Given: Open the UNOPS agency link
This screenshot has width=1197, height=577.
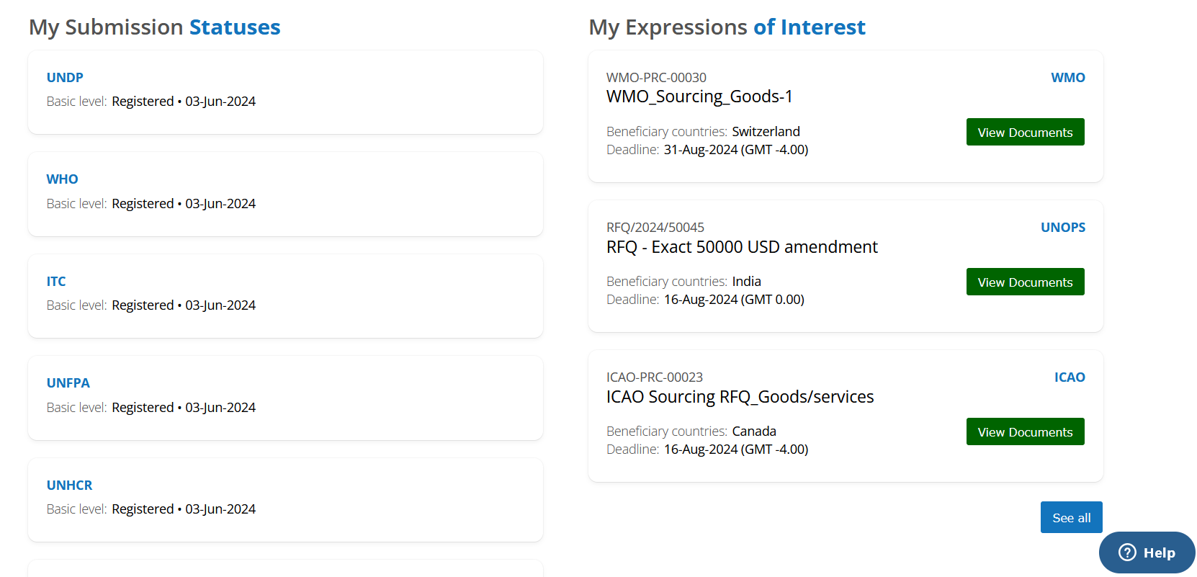Looking at the screenshot, I should 1063,227.
